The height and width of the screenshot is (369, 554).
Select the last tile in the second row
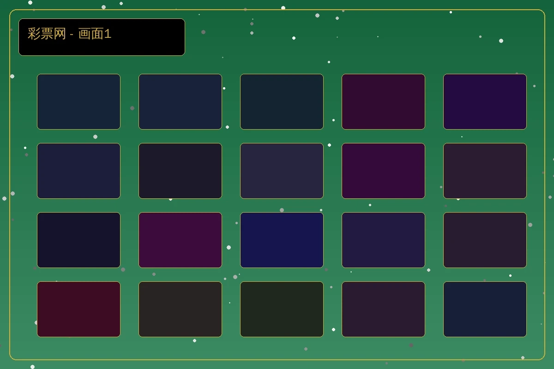tap(485, 171)
